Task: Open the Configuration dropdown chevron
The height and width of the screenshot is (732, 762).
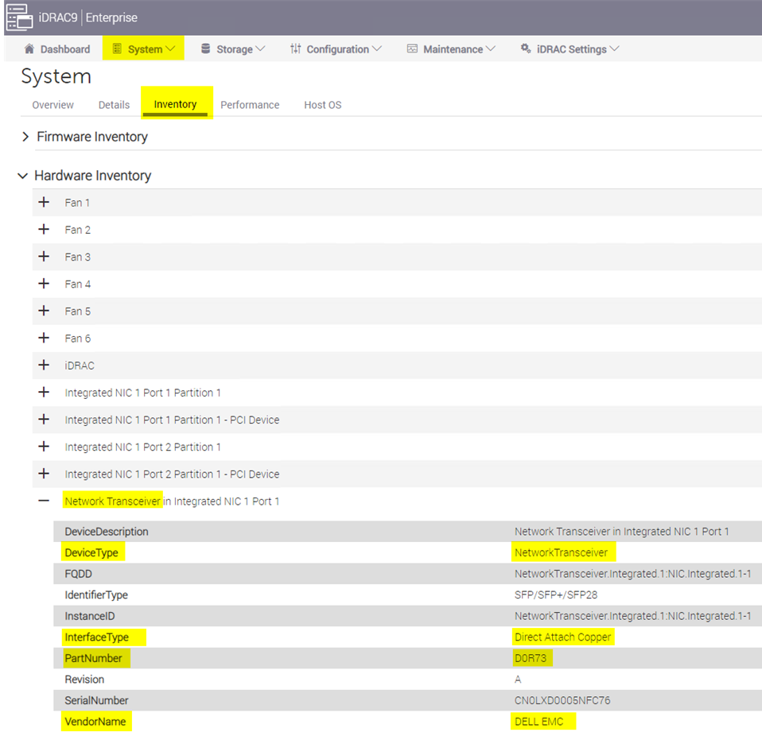Action: (x=376, y=49)
